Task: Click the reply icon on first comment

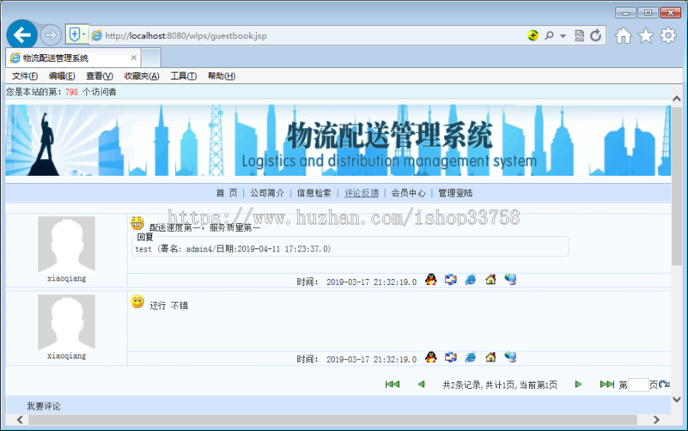Action: tap(450, 279)
